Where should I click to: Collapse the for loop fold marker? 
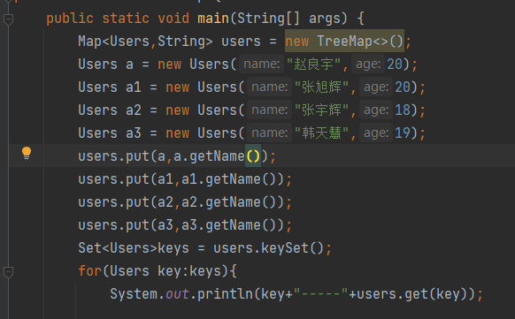(x=8, y=272)
